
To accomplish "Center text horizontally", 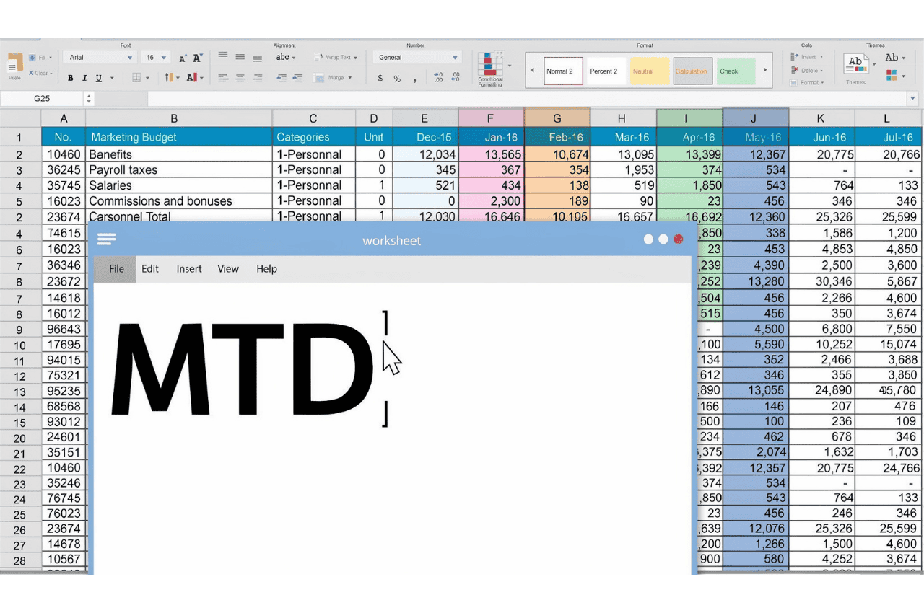I will [x=240, y=78].
